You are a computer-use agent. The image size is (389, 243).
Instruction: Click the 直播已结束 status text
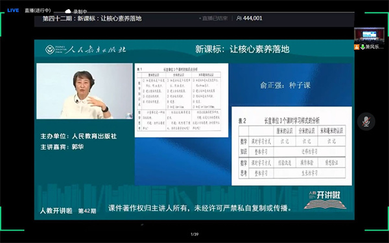click(215, 18)
